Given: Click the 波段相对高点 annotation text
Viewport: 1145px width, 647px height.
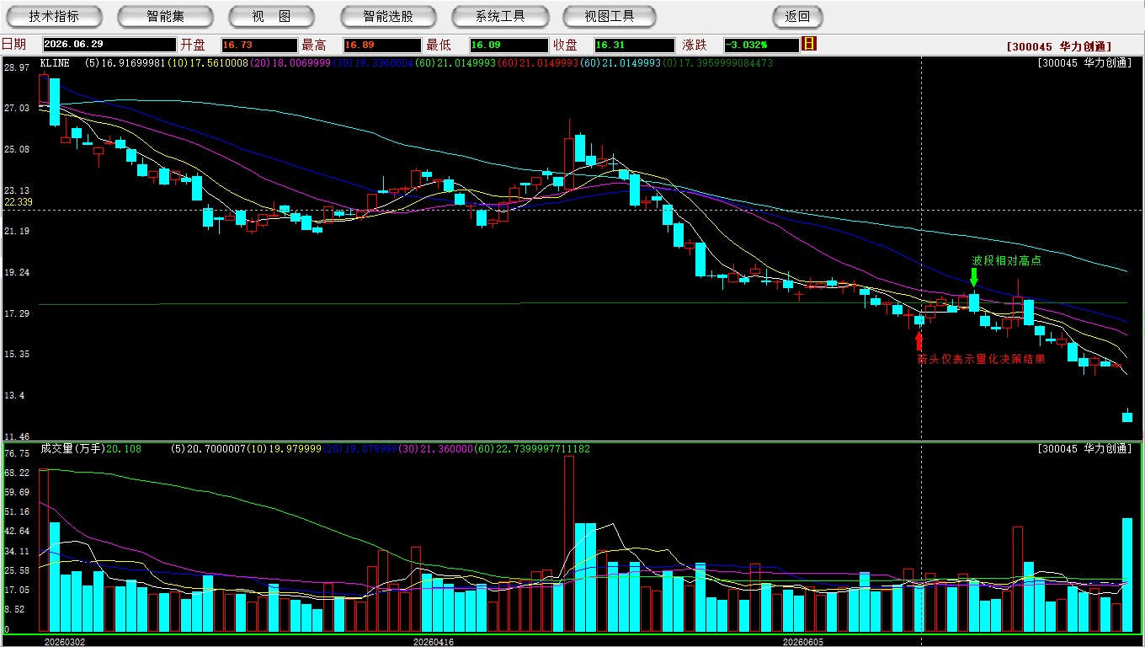Looking at the screenshot, I should click(1006, 260).
